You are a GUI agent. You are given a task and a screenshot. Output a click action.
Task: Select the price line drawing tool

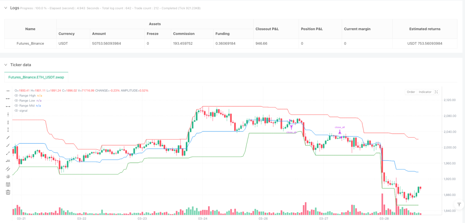8,161
